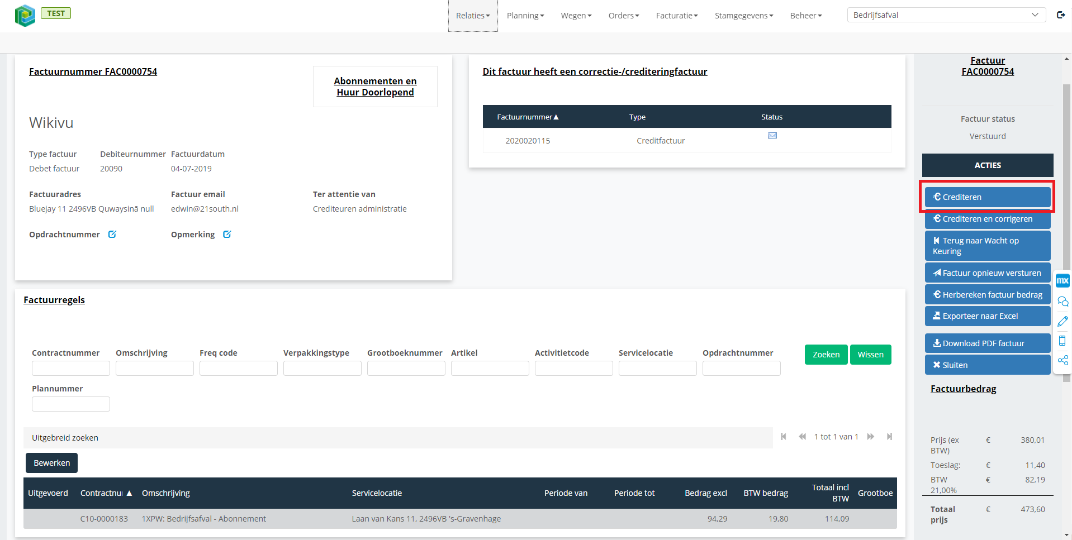Open the Relaties menu
Image resolution: width=1072 pixels, height=540 pixels.
click(x=473, y=16)
